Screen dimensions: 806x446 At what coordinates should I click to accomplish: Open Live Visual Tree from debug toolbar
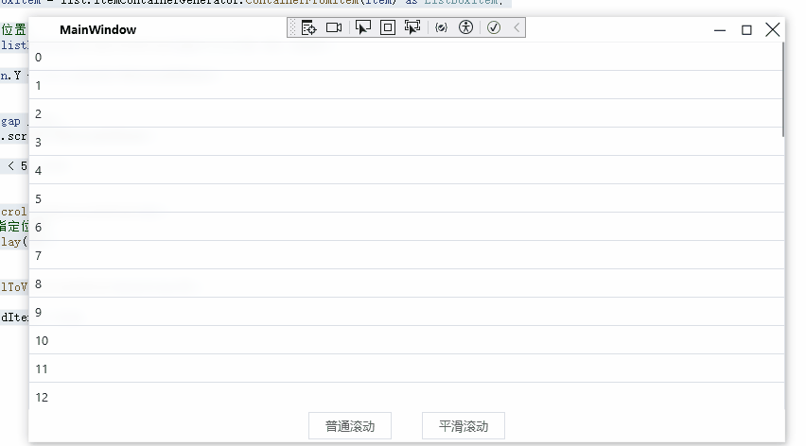pyautogui.click(x=308, y=27)
